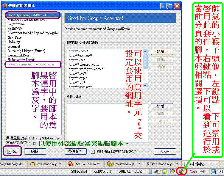Viewport: 224px width, 176px height.
Task: Select Next Page script
Action: pos(34,37)
